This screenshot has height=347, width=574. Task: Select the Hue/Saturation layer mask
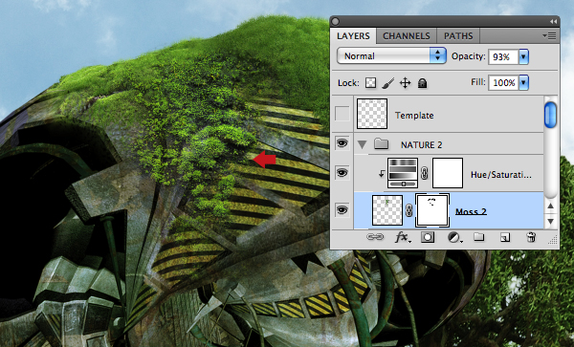(x=448, y=173)
